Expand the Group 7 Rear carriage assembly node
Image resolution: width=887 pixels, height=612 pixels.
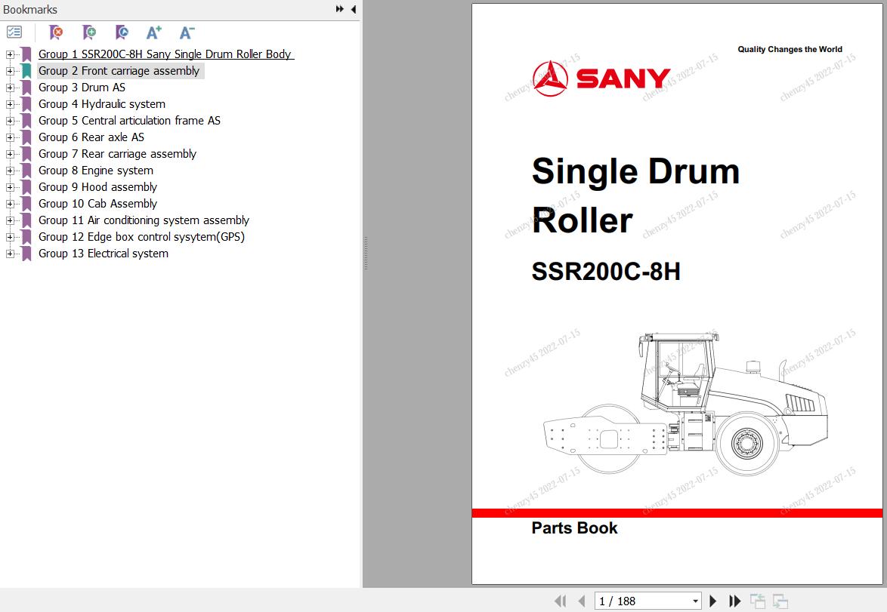tap(10, 154)
